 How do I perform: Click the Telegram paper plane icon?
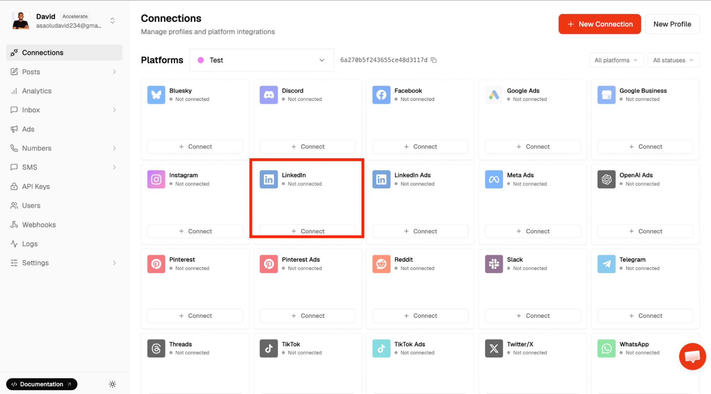click(606, 264)
